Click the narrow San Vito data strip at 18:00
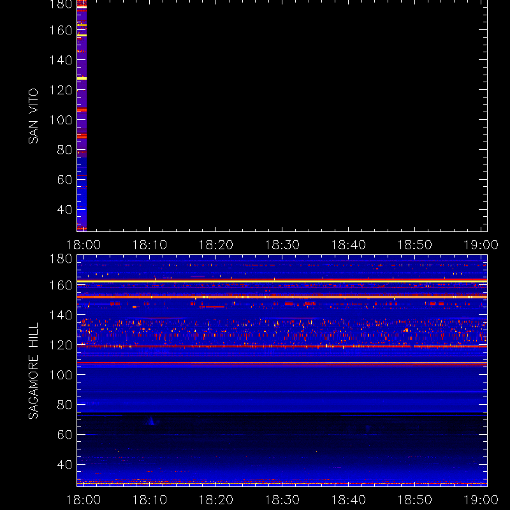510x510 pixels. tap(82, 115)
